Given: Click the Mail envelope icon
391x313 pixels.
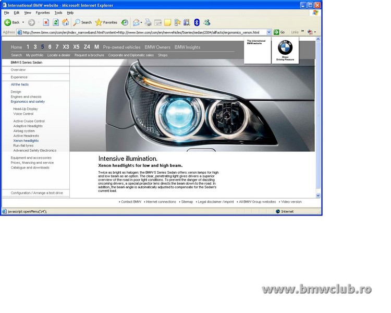Looking at the screenshot, I should tap(136, 22).
